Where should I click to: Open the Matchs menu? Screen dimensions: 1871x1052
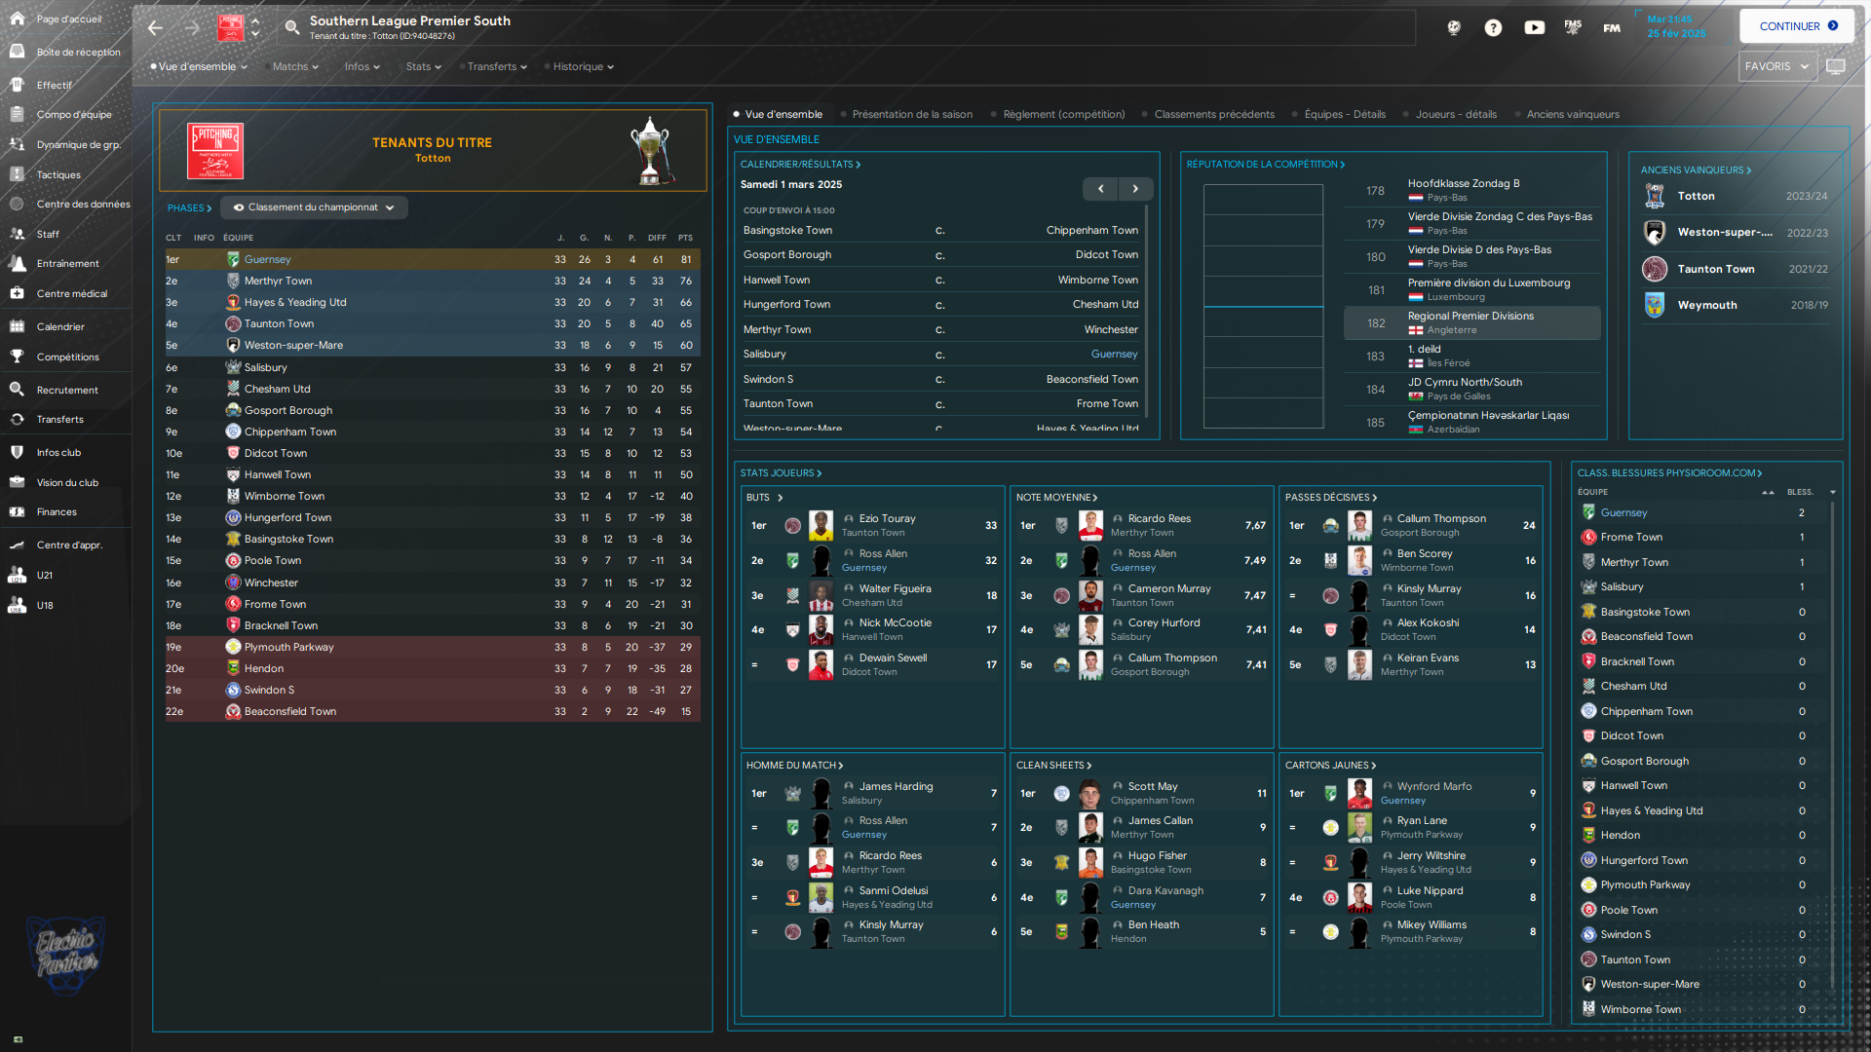click(295, 66)
